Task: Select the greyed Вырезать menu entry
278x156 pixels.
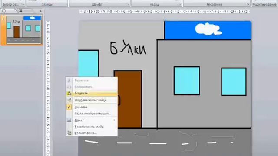Action: click(x=92, y=81)
